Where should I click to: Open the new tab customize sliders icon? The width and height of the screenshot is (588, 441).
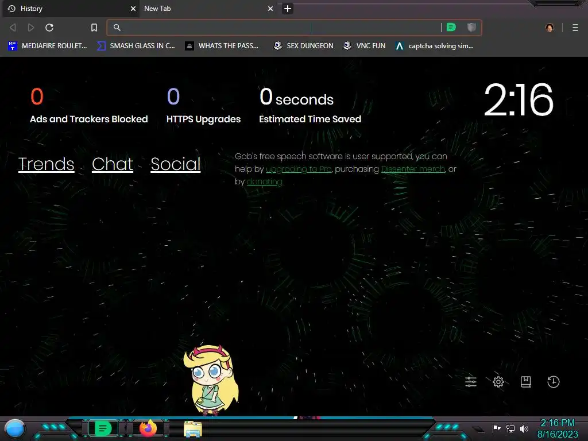[x=471, y=382]
